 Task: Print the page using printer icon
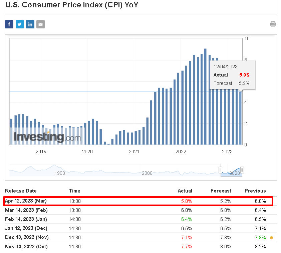pos(273,24)
